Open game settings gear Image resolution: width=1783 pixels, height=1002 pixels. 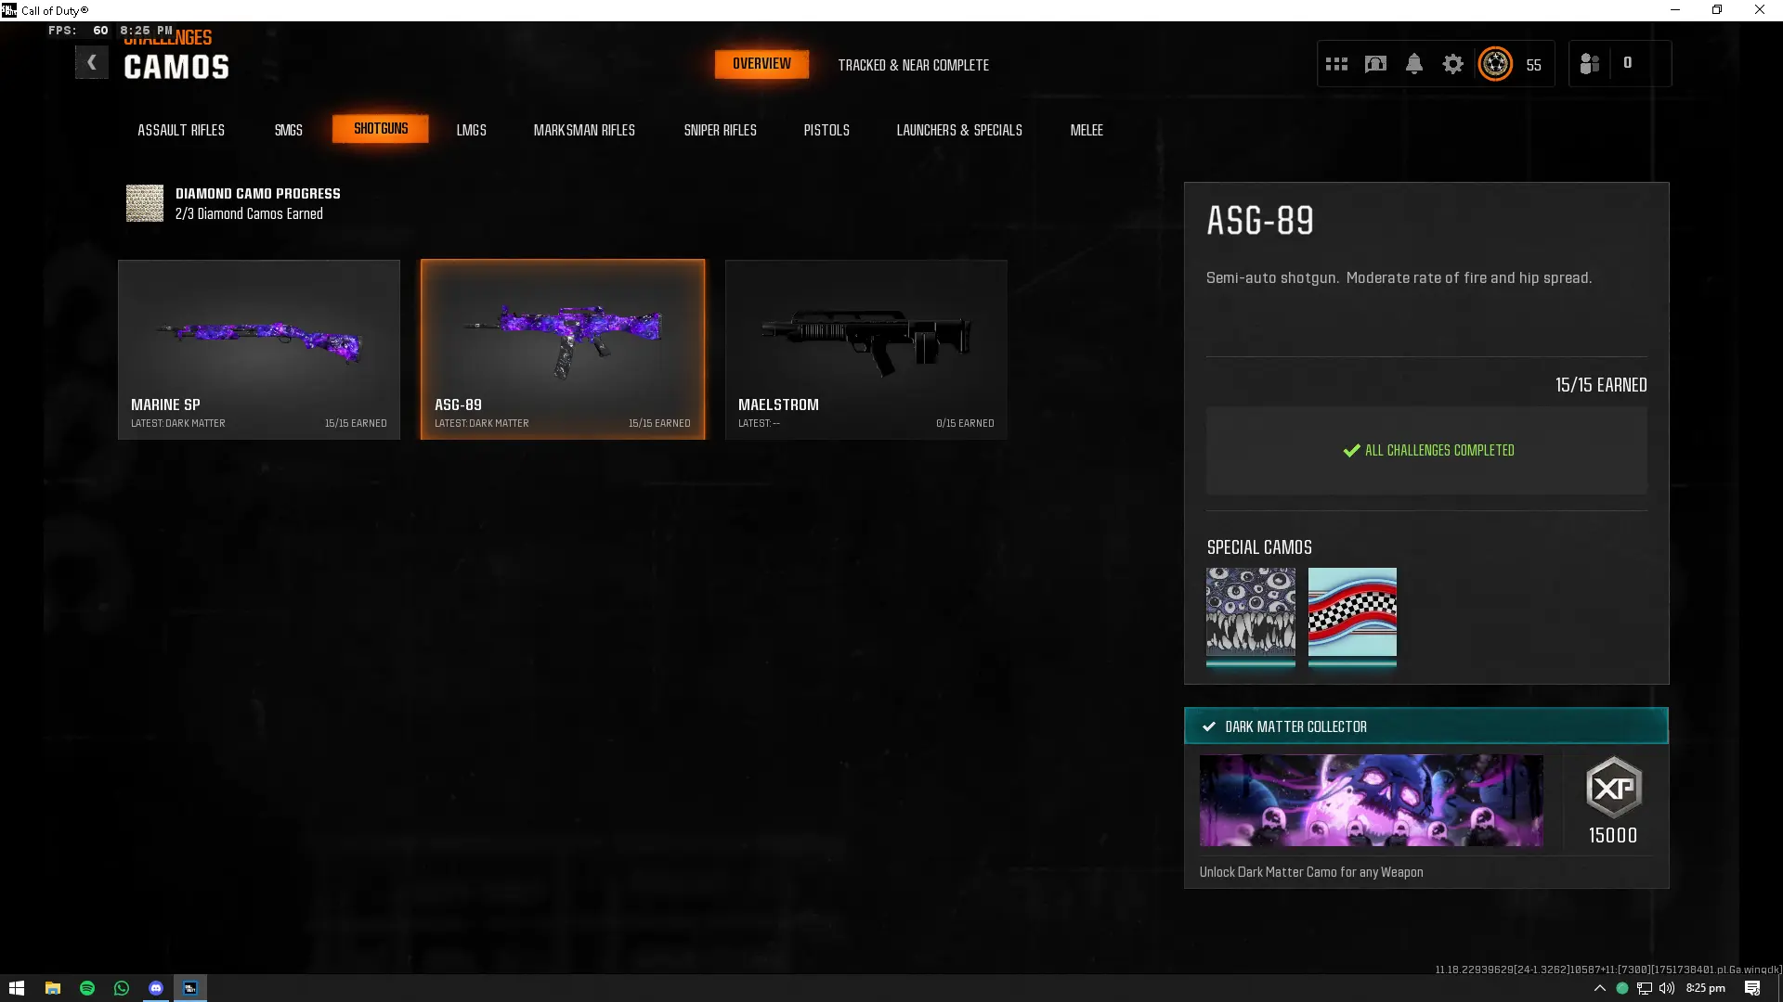pyautogui.click(x=1452, y=64)
